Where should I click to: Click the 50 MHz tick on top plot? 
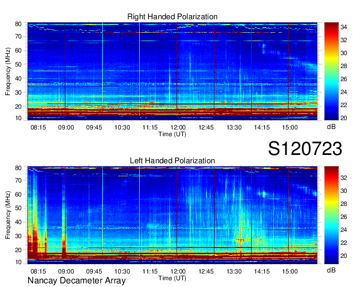(x=19, y=64)
